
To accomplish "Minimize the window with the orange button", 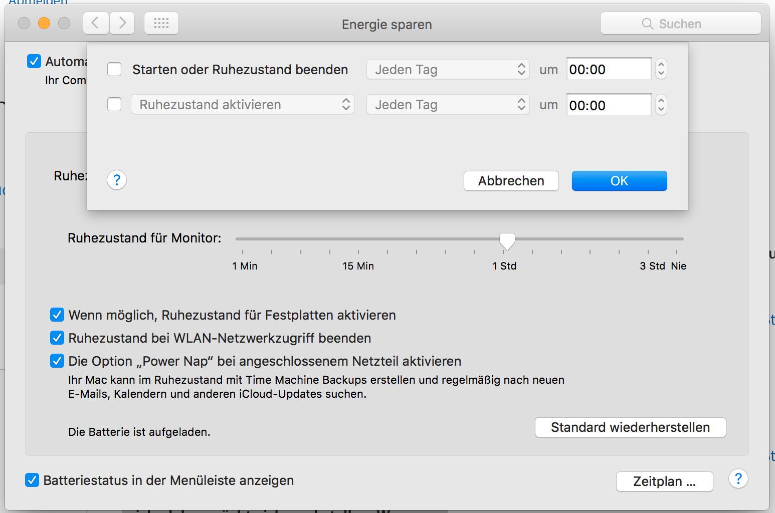I will [x=44, y=23].
